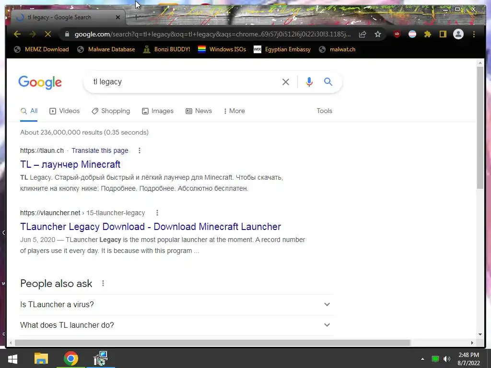Open malwat.ch bookmark
Image resolution: width=491 pixels, height=368 pixels.
click(337, 49)
